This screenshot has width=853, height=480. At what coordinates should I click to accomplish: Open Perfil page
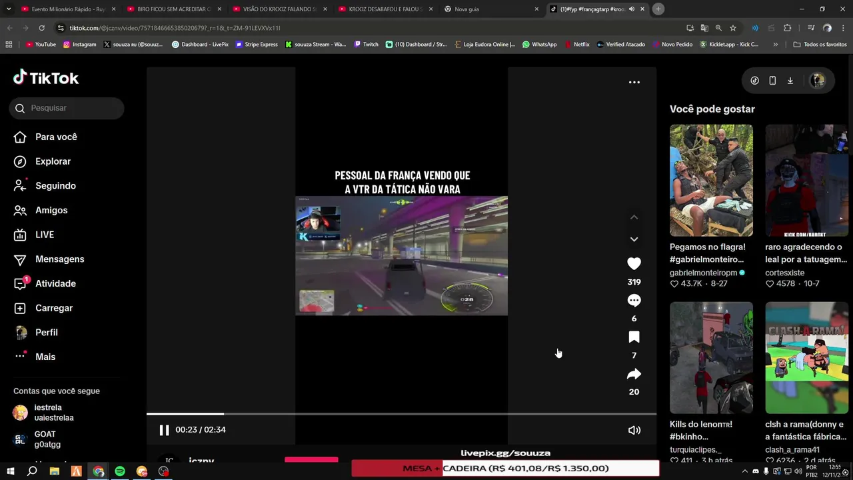[x=36, y=333]
